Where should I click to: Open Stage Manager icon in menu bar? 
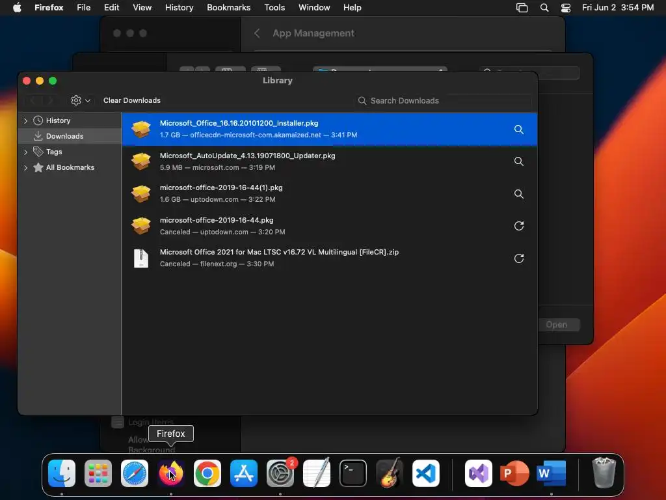point(522,8)
